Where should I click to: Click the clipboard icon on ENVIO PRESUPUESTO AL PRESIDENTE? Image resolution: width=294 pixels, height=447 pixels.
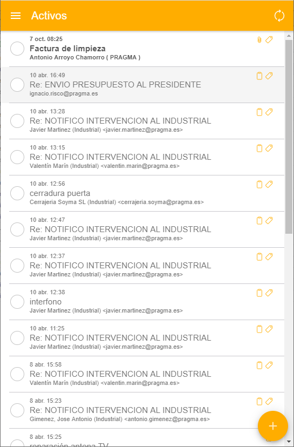coord(259,76)
